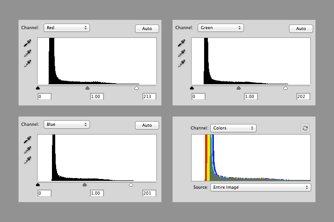Click Auto in the Red channel panel
Screen dimensions: 334x222
147,29
